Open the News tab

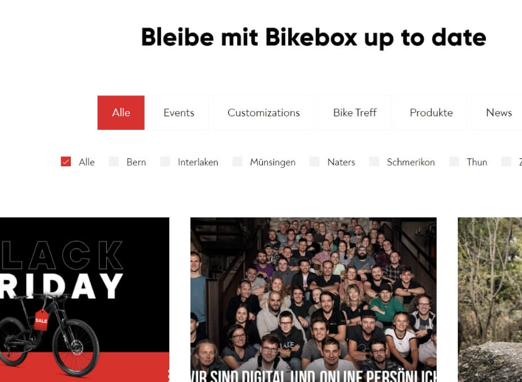[498, 113]
